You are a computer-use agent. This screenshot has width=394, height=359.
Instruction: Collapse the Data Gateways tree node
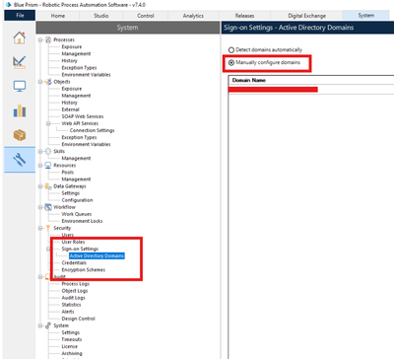coord(40,186)
